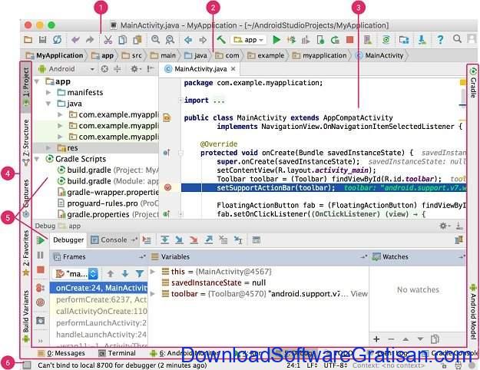Click the red Stop icon in debug panel
The width and height of the screenshot is (480, 370).
pyautogui.click(x=41, y=269)
